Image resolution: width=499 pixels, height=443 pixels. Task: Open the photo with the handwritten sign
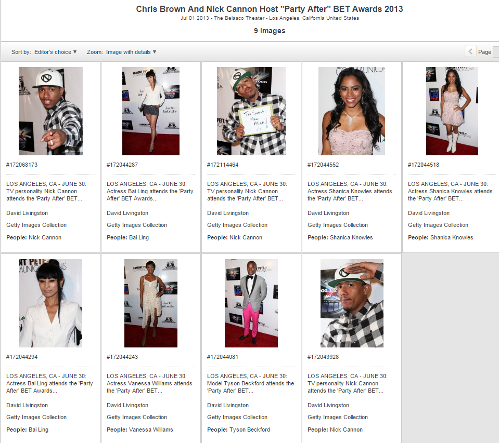pyautogui.click(x=251, y=111)
